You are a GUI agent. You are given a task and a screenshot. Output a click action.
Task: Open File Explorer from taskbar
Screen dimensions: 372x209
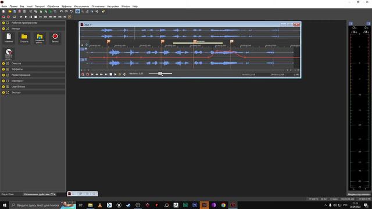coord(91,205)
